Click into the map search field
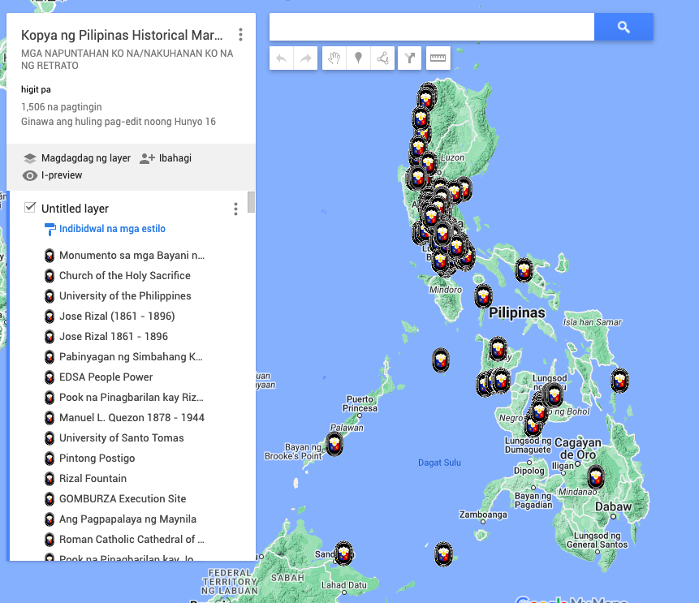Viewport: 699px width, 603px height. pyautogui.click(x=432, y=27)
